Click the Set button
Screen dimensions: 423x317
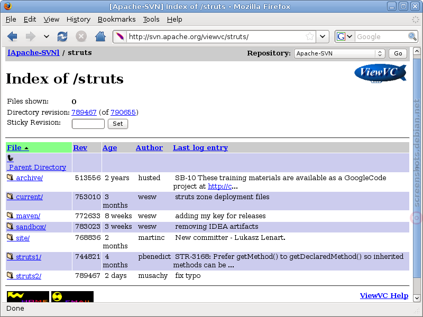(x=117, y=124)
